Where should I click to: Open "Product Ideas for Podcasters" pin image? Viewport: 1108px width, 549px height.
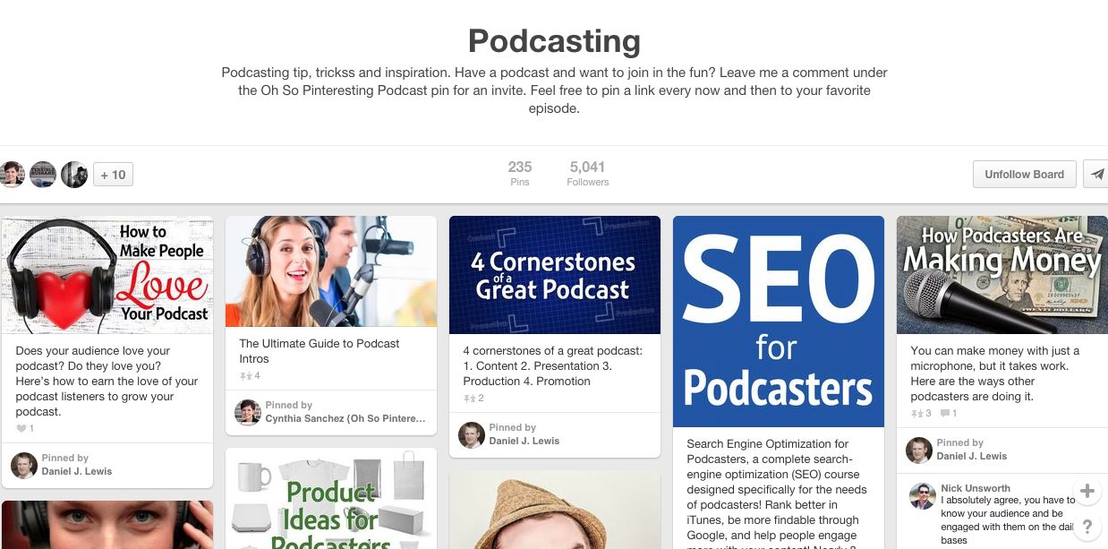[331, 499]
